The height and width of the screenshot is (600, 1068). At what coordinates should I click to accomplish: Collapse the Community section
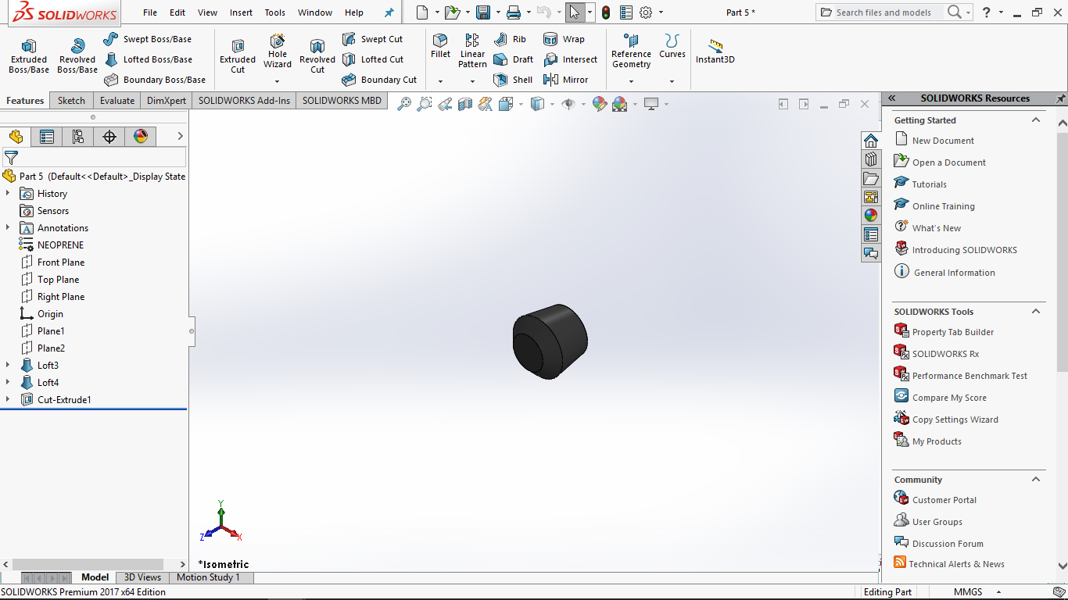pos(1036,480)
